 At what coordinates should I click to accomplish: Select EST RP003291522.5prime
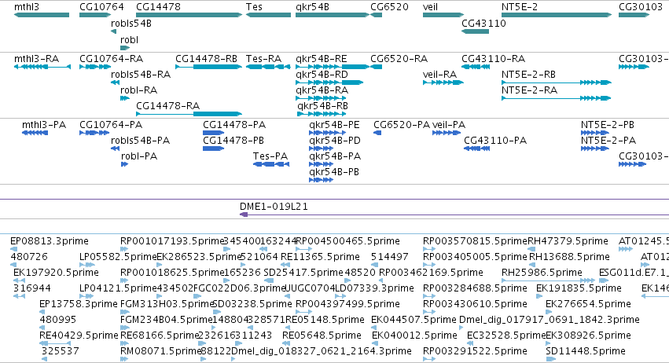pos(429,359)
